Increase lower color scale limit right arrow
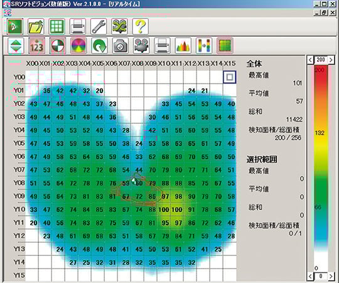 (x=331, y=276)
